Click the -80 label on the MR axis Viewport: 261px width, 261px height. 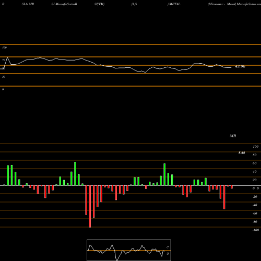pyautogui.click(x=255, y=222)
